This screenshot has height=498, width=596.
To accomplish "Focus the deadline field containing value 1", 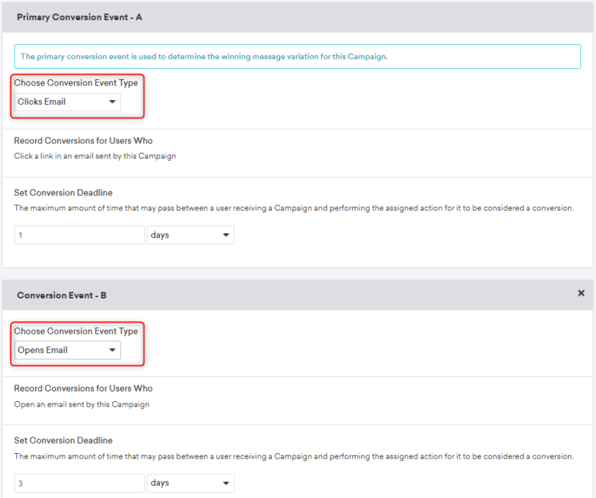I will click(79, 235).
